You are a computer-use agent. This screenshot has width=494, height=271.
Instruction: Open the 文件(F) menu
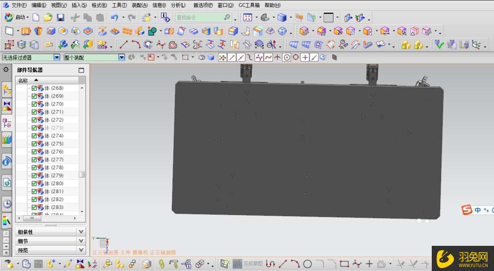click(x=19, y=5)
